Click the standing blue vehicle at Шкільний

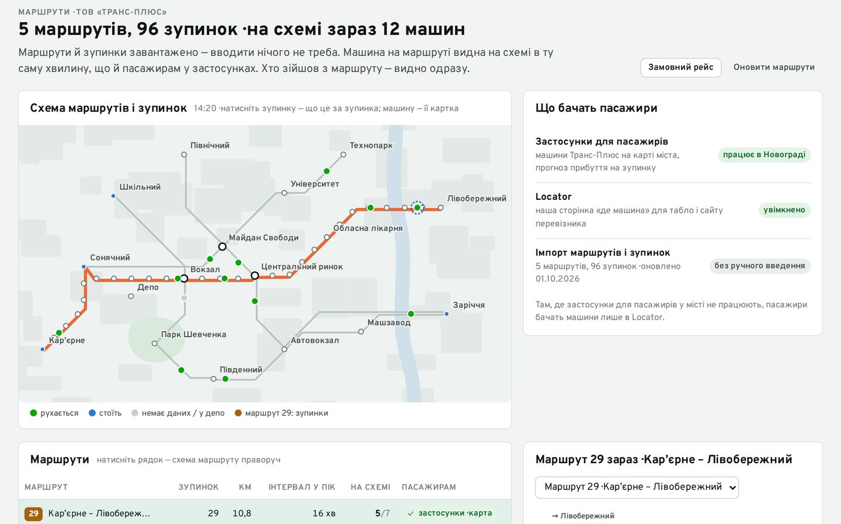click(113, 196)
